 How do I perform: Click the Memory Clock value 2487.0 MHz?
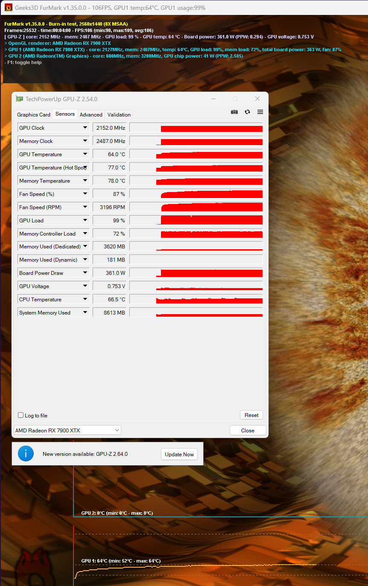109,141
